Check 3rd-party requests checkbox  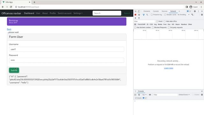click(x=169, y=27)
